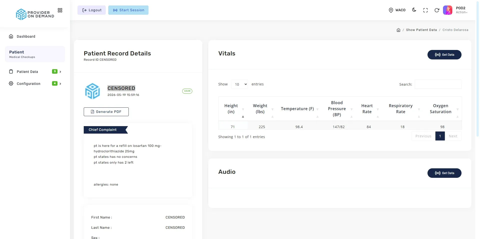The image size is (480, 239).
Task: Sort Vitals table by Blood Pressure
Action: click(338, 109)
